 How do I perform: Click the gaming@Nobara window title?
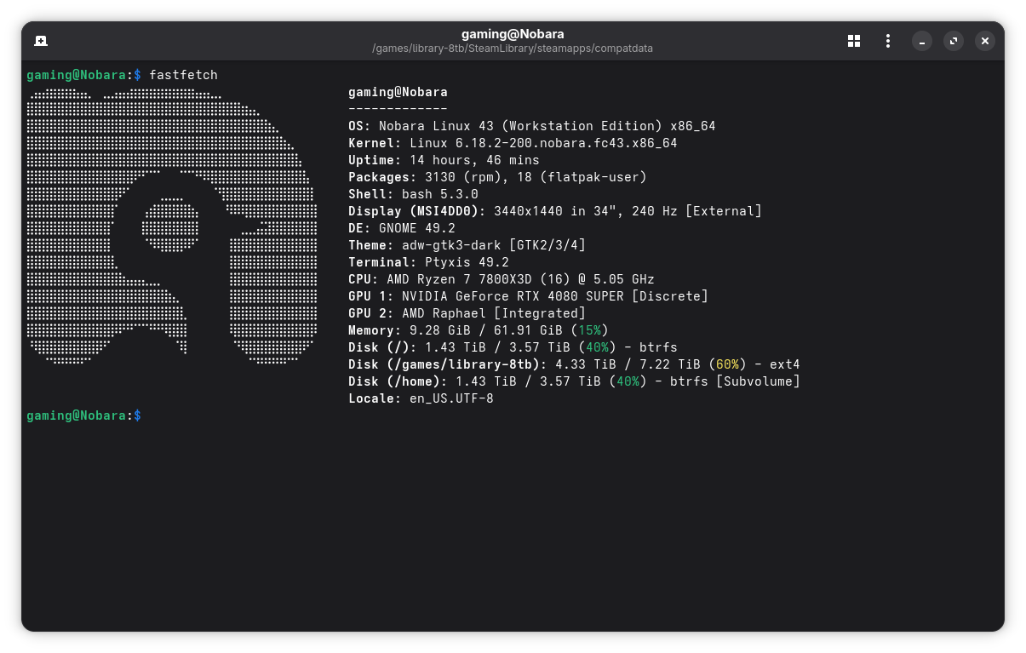pyautogui.click(x=513, y=34)
